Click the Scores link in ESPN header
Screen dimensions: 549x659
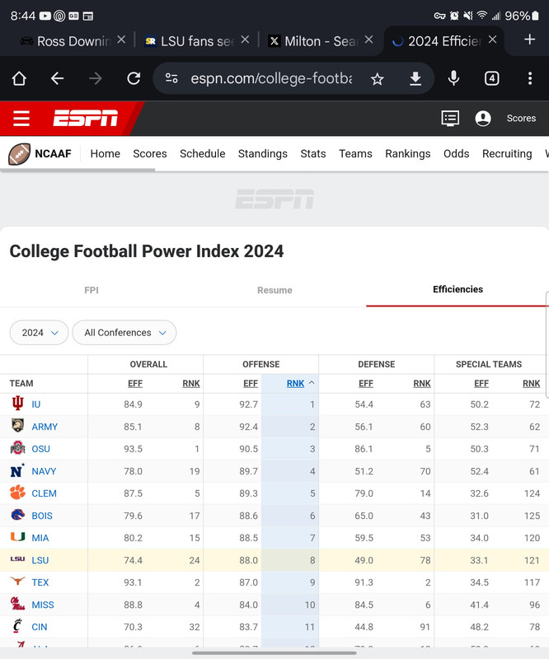tap(521, 119)
